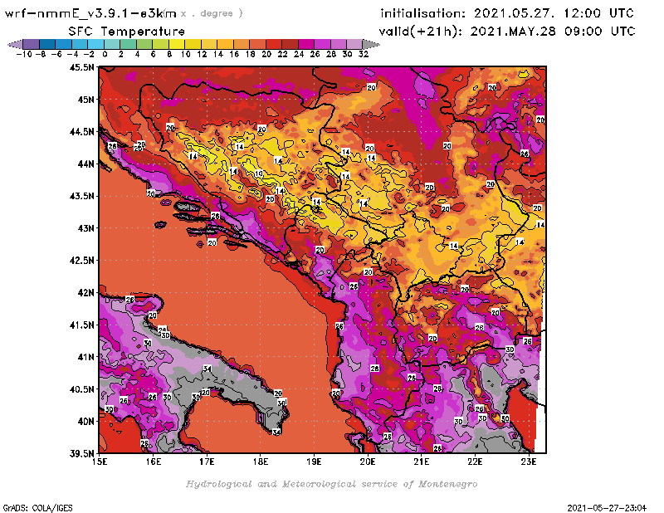664x513 pixels.
Task: Click the 'initialisation: 2021.05.27. 12:00 UTC' text
Action: [x=507, y=13]
